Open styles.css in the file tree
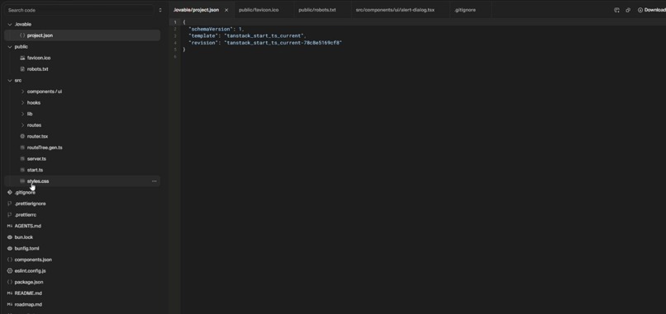Viewport: 666px width, 314px height. click(x=38, y=181)
